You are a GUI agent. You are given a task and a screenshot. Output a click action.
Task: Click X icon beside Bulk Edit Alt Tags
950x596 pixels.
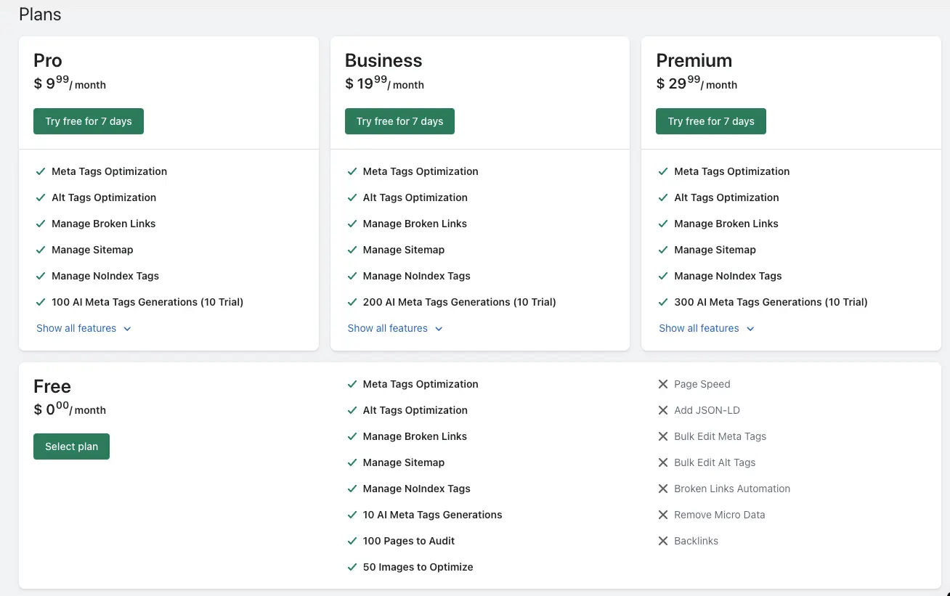[x=663, y=462]
